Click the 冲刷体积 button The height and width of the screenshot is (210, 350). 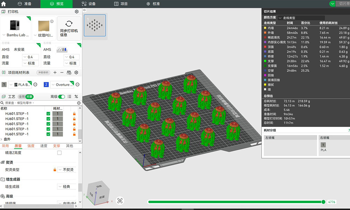click(43, 72)
